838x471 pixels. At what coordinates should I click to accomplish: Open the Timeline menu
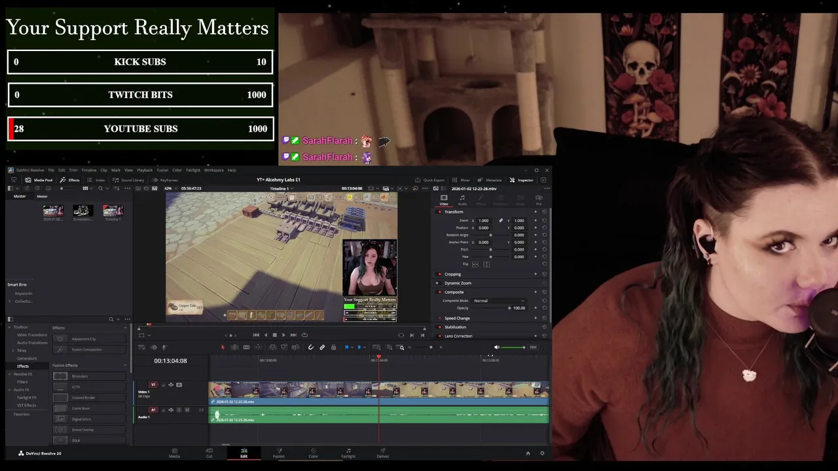(89, 170)
